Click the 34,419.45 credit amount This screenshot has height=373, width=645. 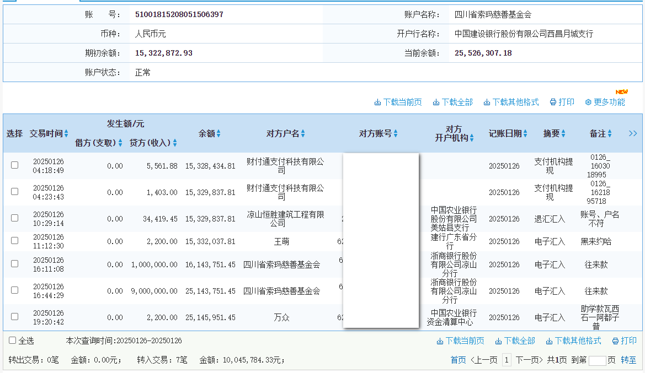[x=160, y=219]
